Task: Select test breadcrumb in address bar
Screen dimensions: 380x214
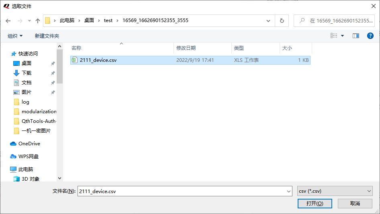Action: click(108, 20)
